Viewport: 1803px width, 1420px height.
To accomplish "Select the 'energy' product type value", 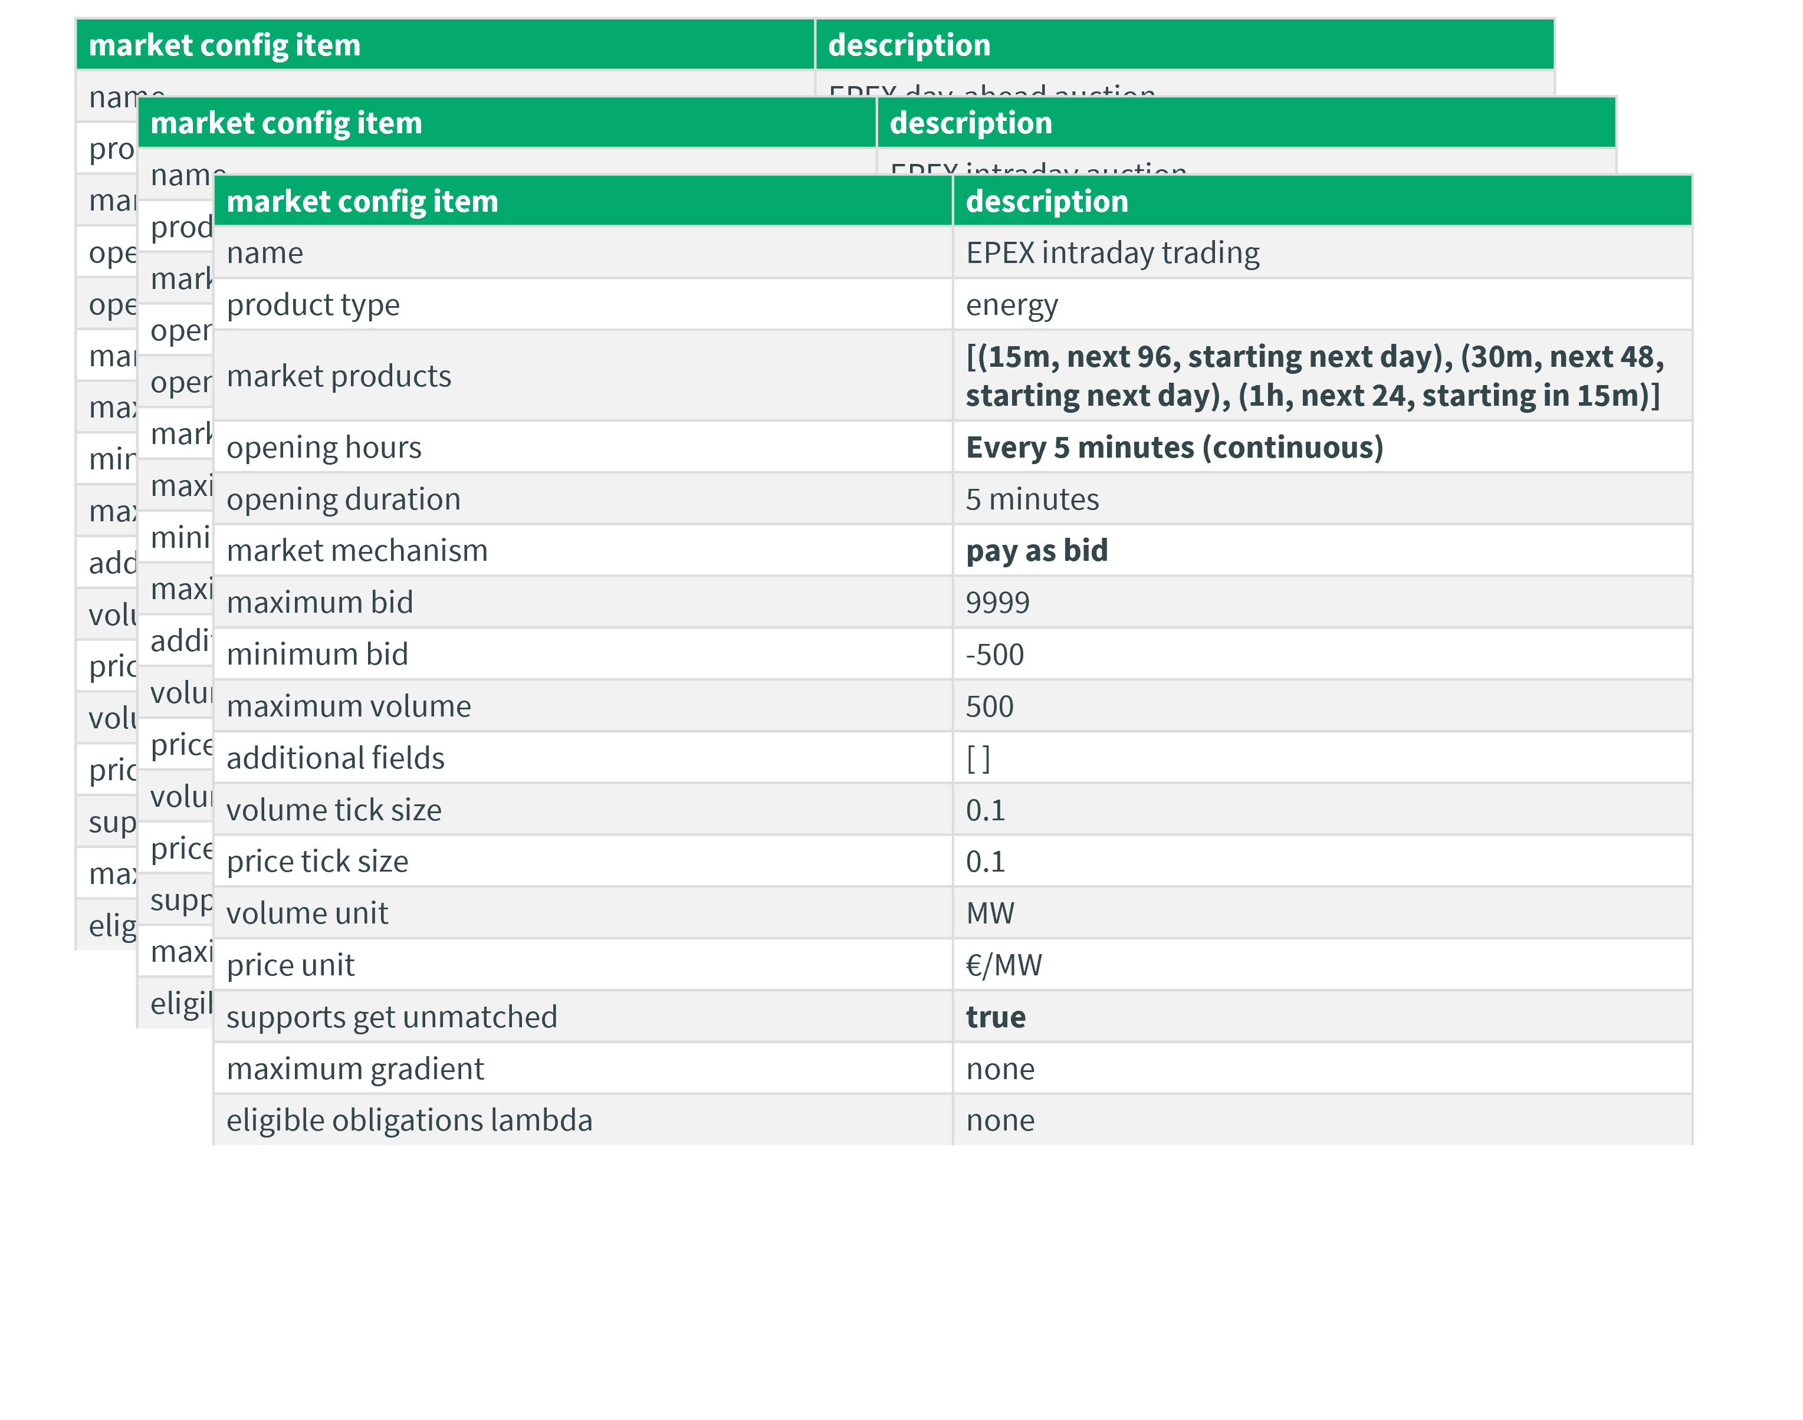I will pyautogui.click(x=1011, y=305).
